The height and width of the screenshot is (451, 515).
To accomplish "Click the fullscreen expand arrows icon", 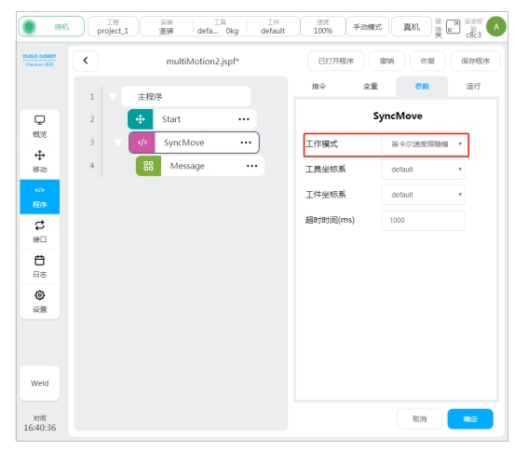I will [x=453, y=27].
